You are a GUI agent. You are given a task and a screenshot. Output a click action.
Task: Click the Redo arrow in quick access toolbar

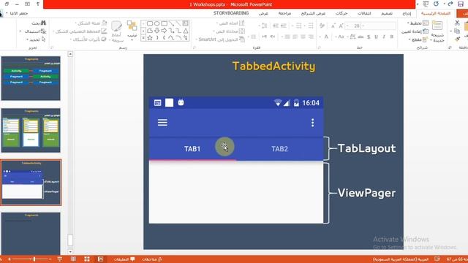pyautogui.click(x=450, y=4)
